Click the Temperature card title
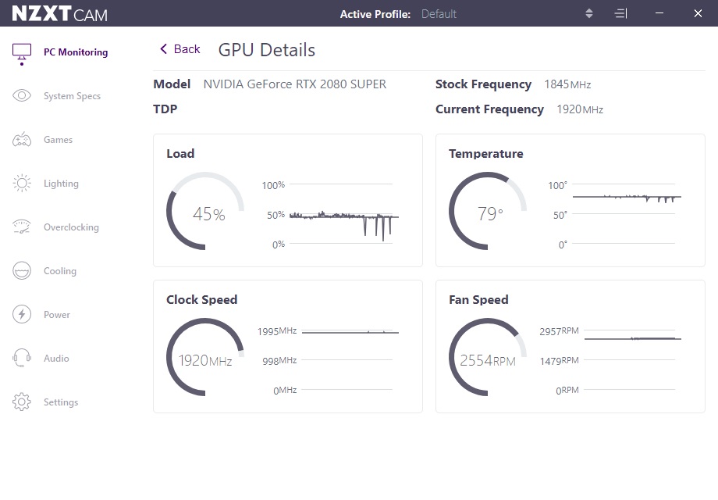 (486, 154)
